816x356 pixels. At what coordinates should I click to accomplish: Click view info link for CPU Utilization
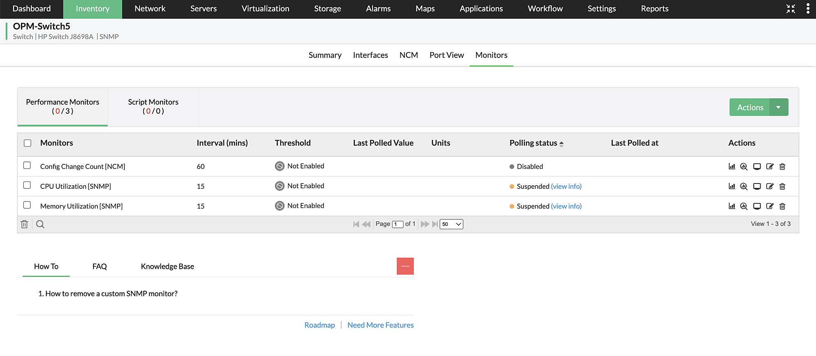(x=566, y=186)
